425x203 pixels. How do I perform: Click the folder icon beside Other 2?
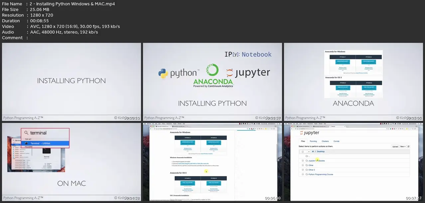[x=307, y=170]
